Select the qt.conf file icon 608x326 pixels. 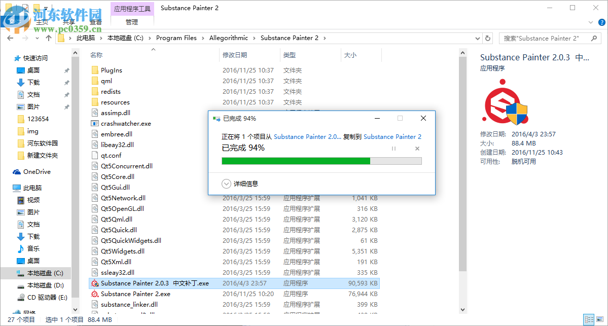click(x=95, y=156)
